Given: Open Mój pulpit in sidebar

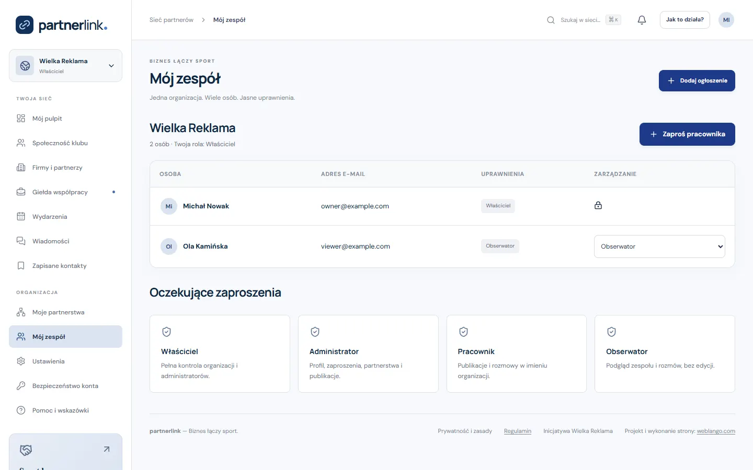Looking at the screenshot, I should click(65, 119).
